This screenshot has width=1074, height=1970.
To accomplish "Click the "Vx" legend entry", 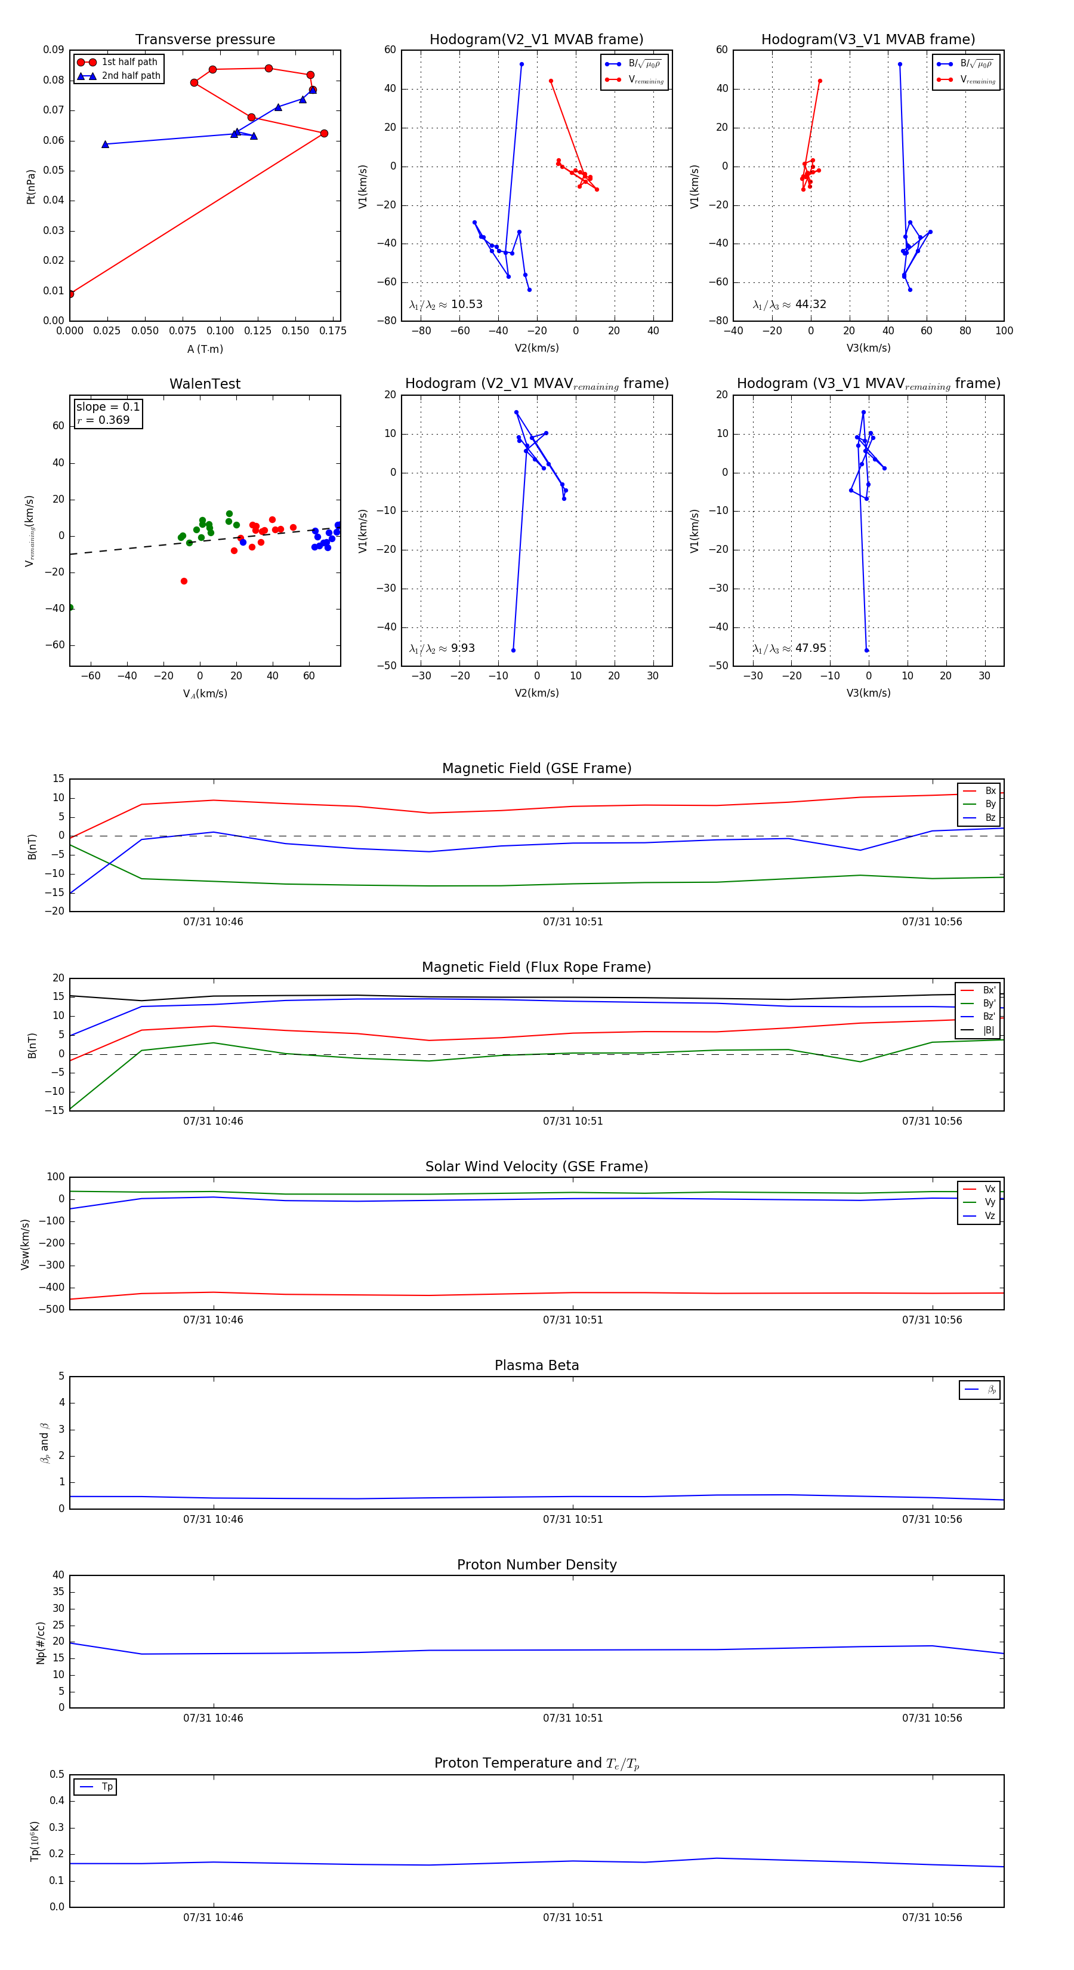I will 979,1189.
